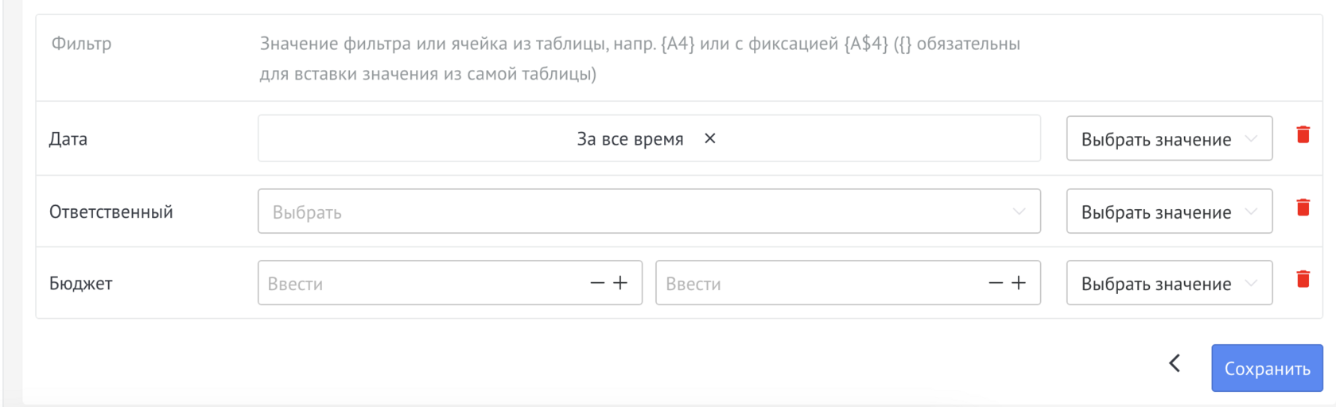Screen dimensions: 1336x407
Task: Expand the Ответственный 'Выбрать' select box
Action: pos(636,212)
